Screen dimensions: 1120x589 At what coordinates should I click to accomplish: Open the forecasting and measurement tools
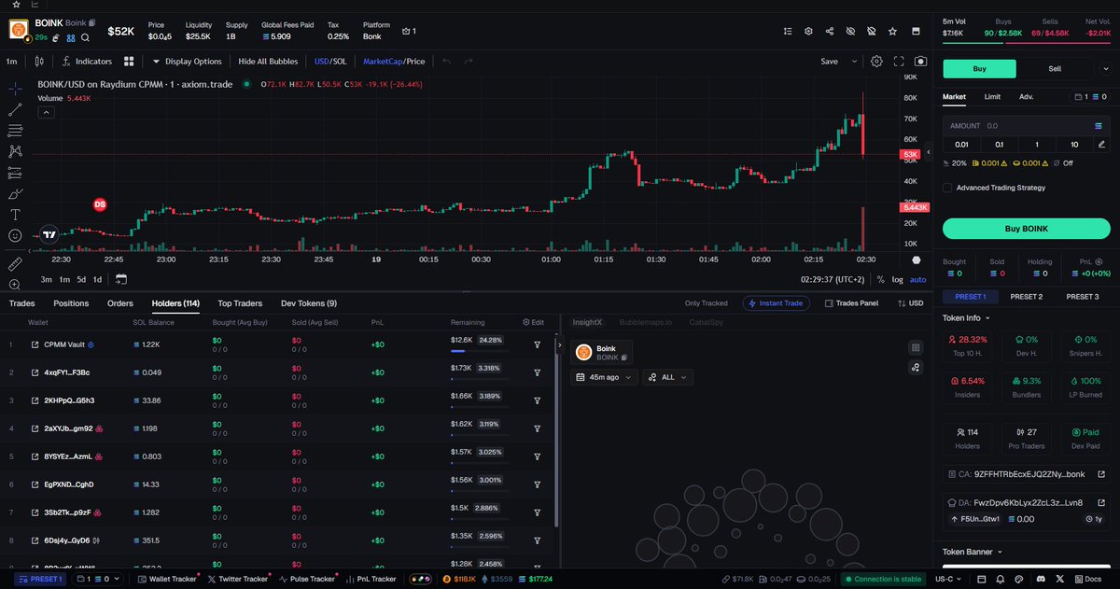(x=15, y=173)
